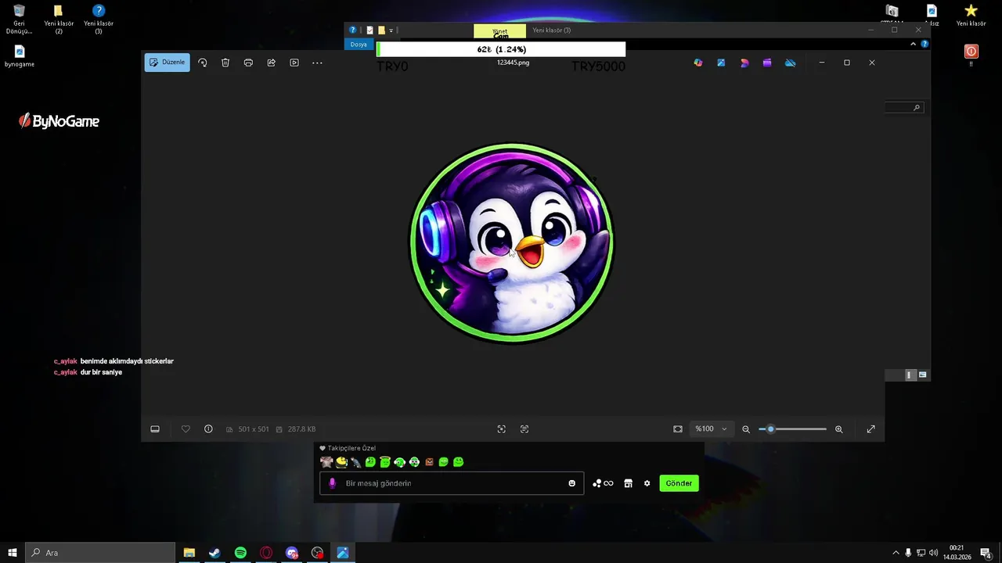1002x563 pixels.
Task: Toggle the filmstrip view icon
Action: tap(155, 429)
